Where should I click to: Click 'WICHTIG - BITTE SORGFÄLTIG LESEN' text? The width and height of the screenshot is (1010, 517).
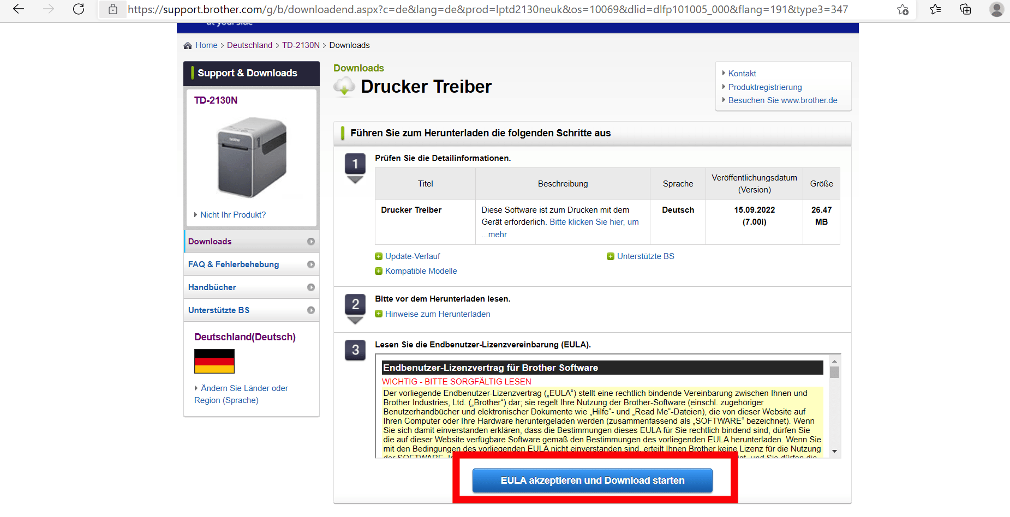pyautogui.click(x=457, y=382)
